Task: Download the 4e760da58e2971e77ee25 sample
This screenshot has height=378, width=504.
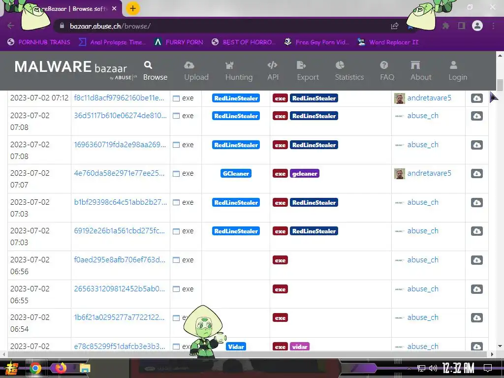Action: point(476,173)
